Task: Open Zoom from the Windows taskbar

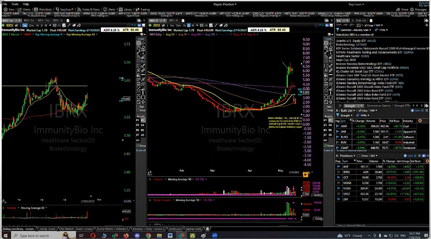Action: (x=215, y=235)
